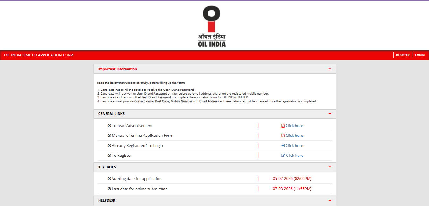This screenshot has width=429, height=206.
Task: Open the LOGIN menu item
Action: 419,55
